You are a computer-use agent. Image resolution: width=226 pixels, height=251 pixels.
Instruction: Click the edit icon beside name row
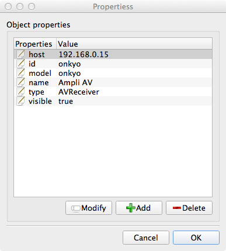[x=20, y=82]
